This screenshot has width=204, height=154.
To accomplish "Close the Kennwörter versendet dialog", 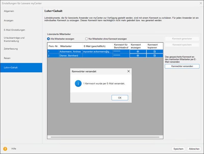I will coord(129,71).
